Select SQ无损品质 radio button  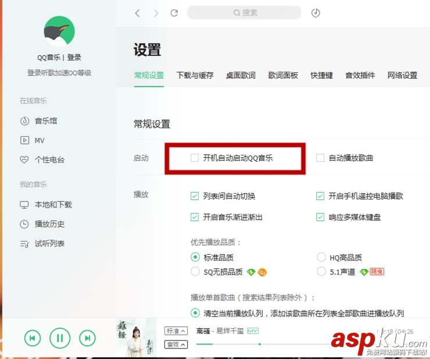click(x=195, y=271)
